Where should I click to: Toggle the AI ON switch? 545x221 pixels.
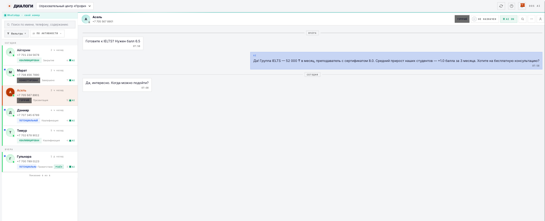coord(509,19)
